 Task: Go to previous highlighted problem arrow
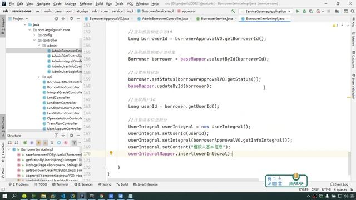coord(342,26)
